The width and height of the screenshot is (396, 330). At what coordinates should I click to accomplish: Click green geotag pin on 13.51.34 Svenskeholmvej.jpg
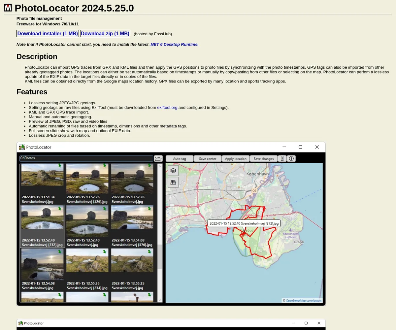coord(60,166)
